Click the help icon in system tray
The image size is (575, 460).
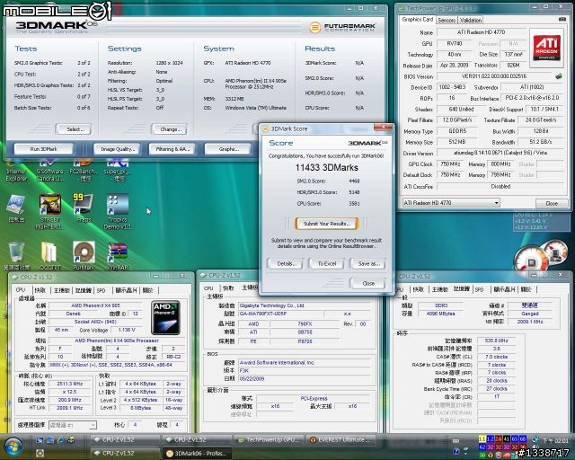tap(456, 451)
